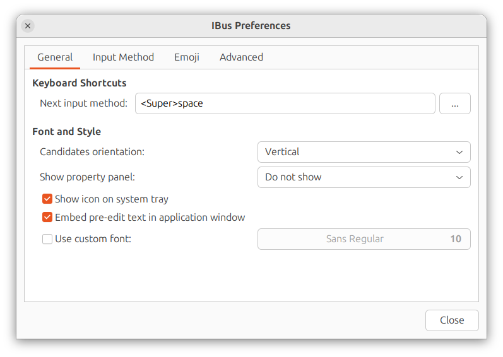The image size is (503, 357).
Task: Click the font size 10 in font chooser
Action: [x=455, y=239]
